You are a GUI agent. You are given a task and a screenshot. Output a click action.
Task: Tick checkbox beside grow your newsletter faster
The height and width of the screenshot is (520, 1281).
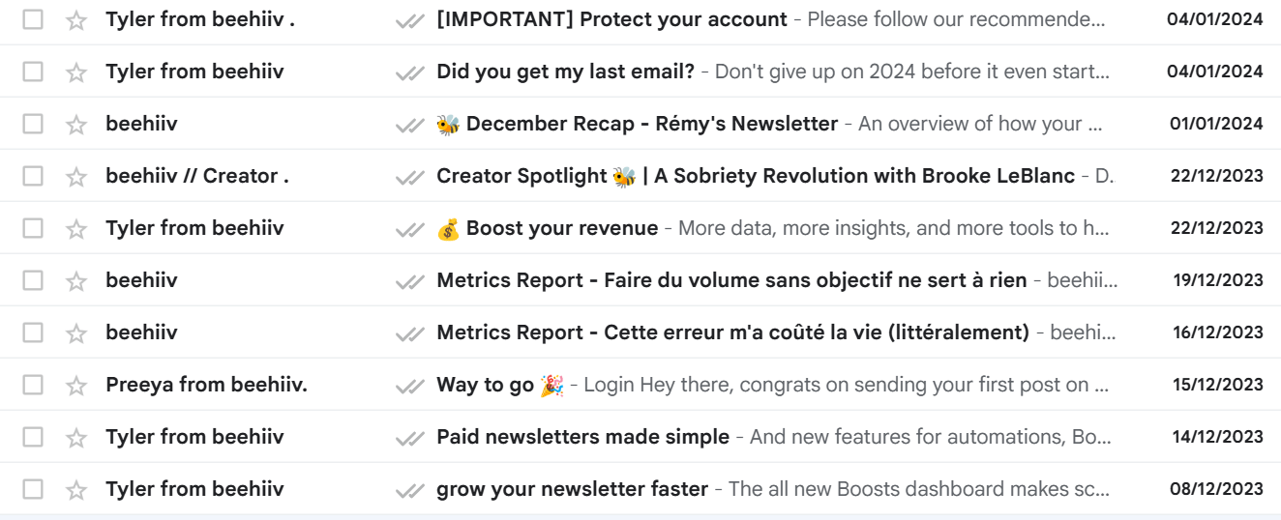33,489
